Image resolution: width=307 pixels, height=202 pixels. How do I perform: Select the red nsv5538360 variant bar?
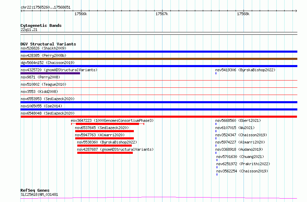point(105,146)
